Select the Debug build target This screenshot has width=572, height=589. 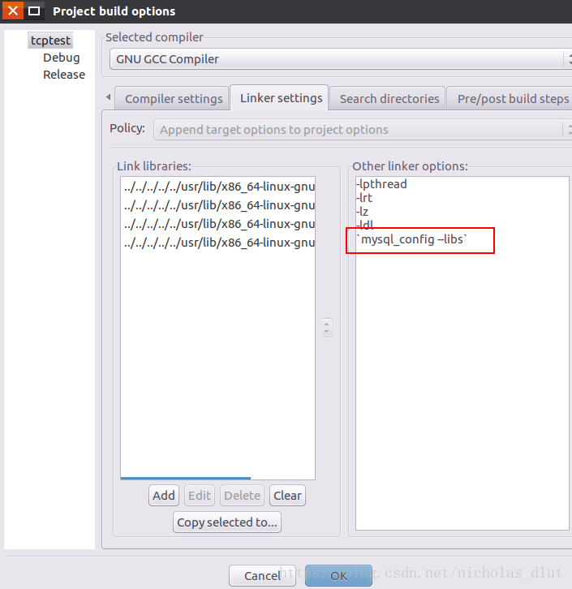coord(61,58)
